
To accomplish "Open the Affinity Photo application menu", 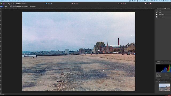I will click(4, 1).
